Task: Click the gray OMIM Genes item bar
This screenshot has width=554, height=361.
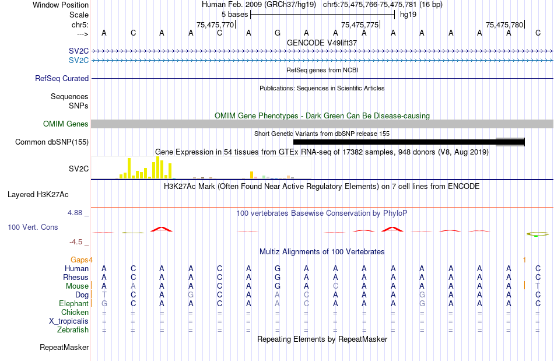Action: pyautogui.click(x=322, y=124)
